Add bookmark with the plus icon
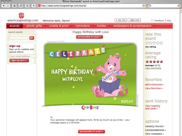 (34, 5)
